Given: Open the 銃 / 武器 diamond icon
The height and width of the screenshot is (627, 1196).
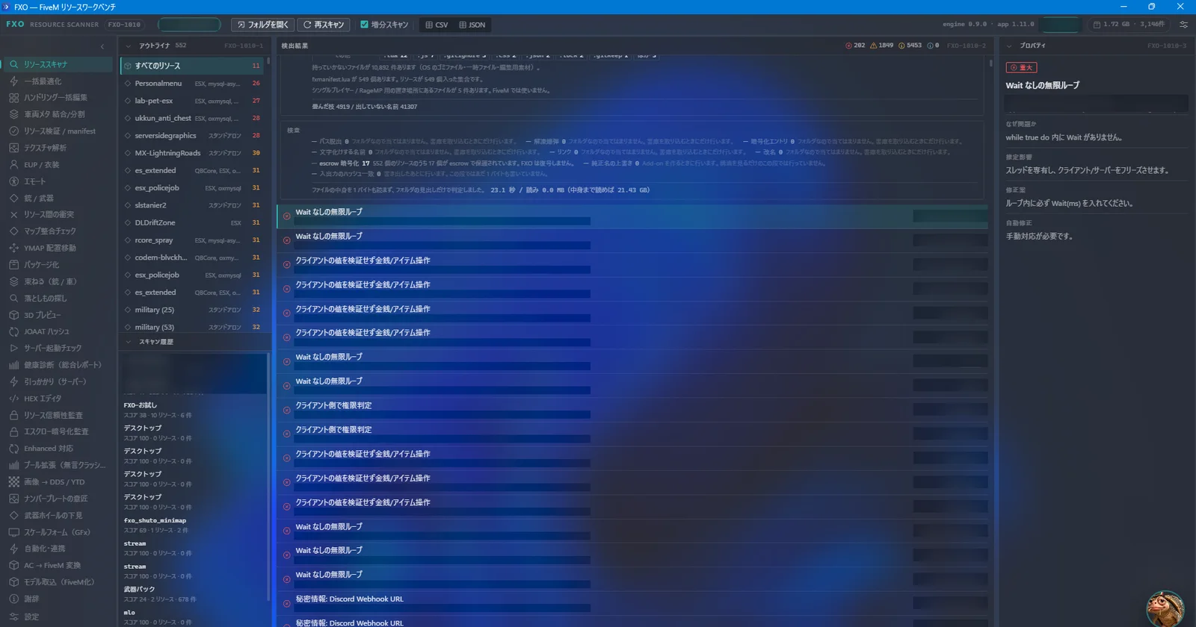Looking at the screenshot, I should tap(13, 198).
